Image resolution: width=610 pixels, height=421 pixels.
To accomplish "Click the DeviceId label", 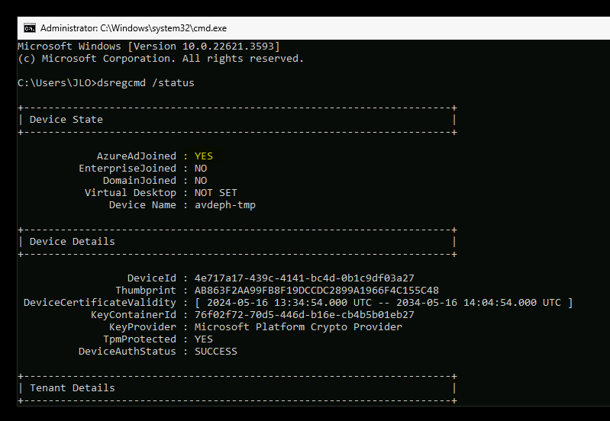I will (152, 278).
